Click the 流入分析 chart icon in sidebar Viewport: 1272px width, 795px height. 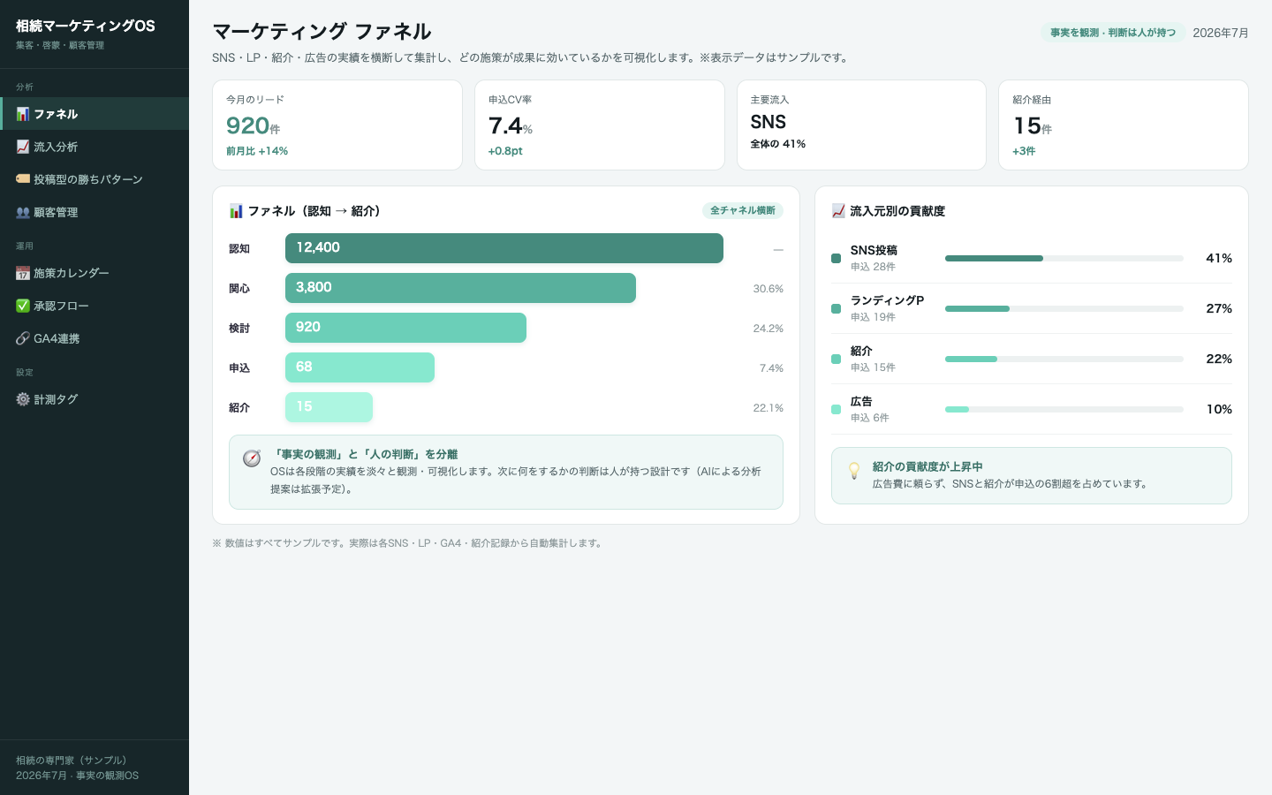click(x=23, y=147)
